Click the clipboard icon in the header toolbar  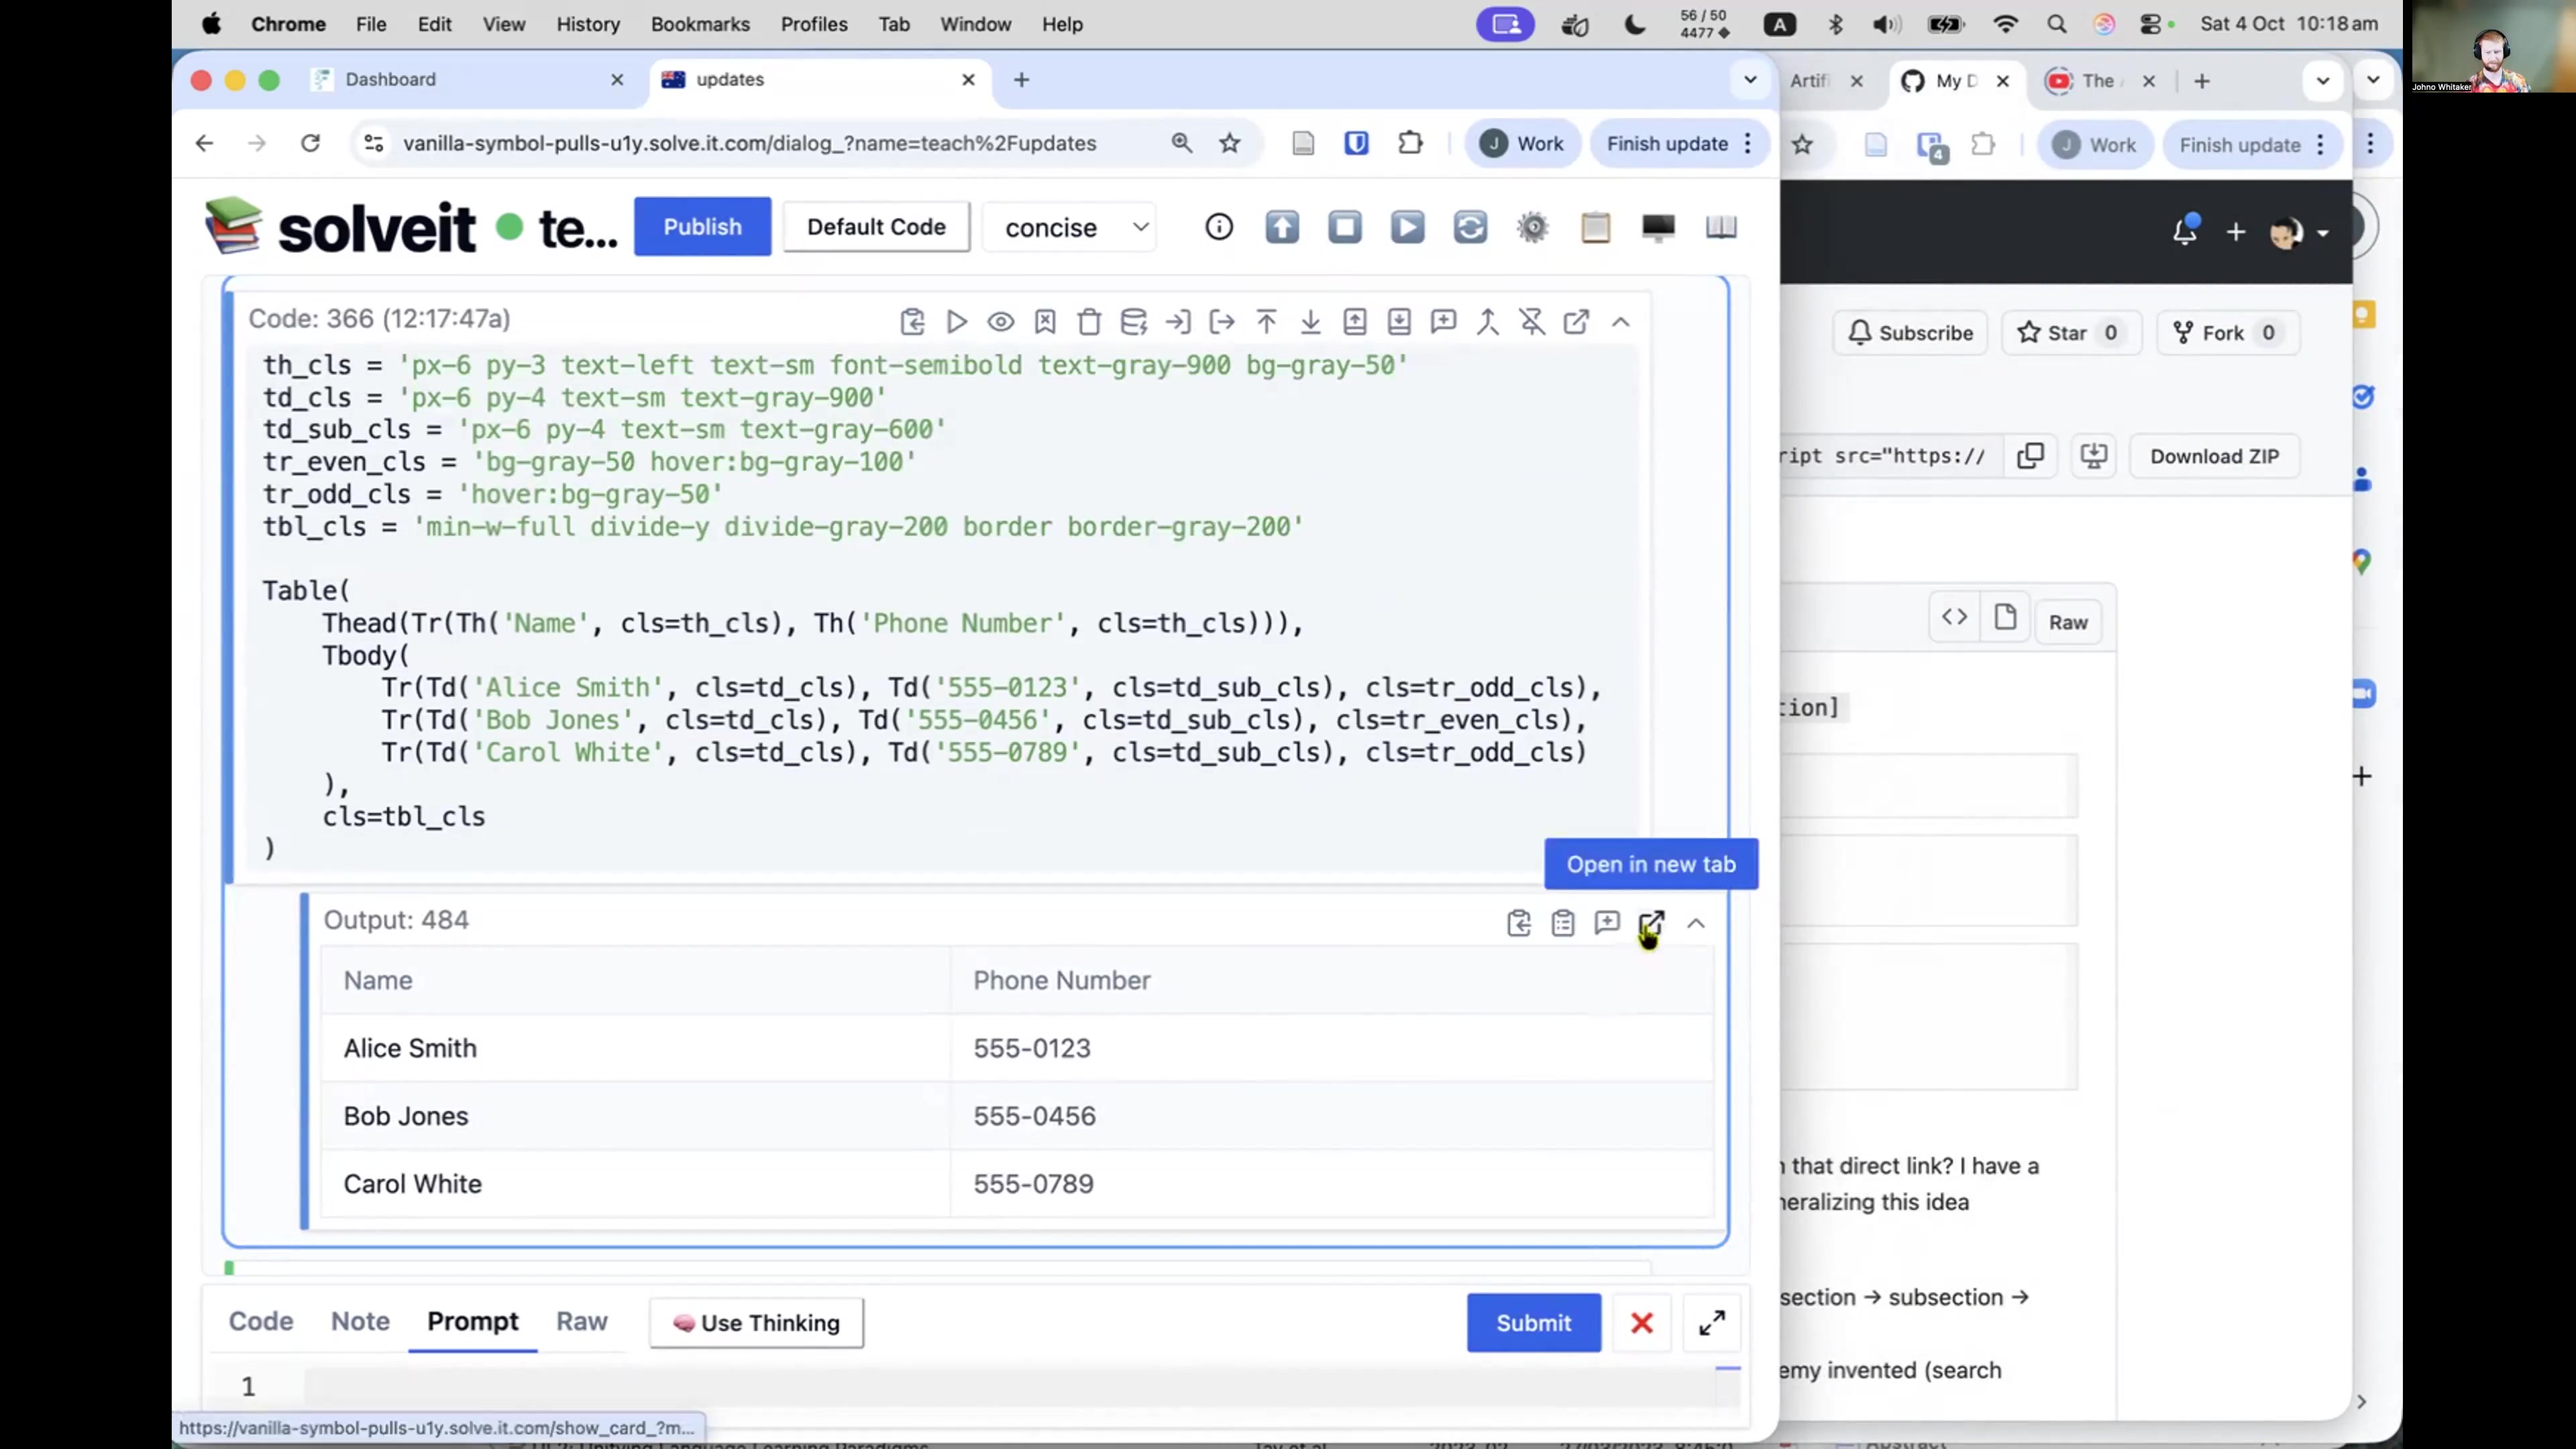[x=1595, y=228]
